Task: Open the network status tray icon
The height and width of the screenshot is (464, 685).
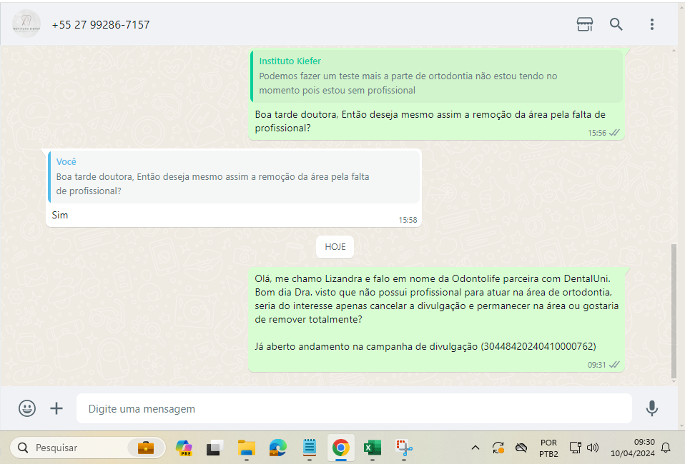Action: (576, 448)
